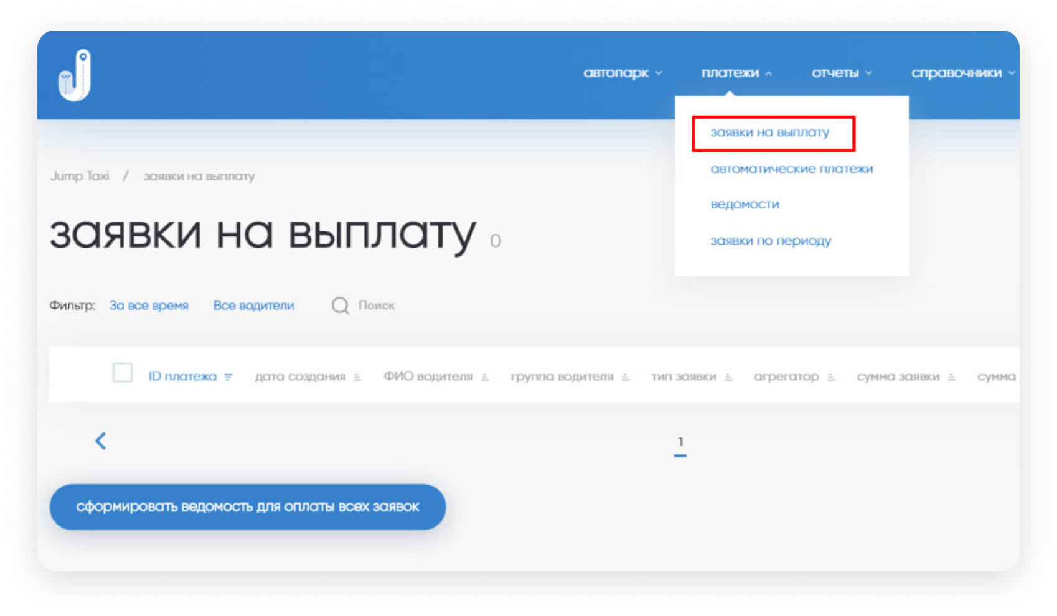Sort by сумма заявки column icon
Screen dimensions: 1057x616
click(x=951, y=377)
